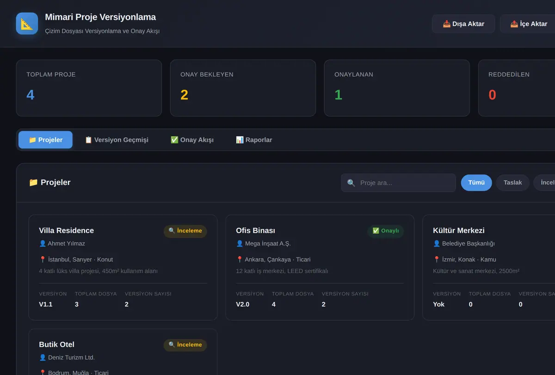Open the Versiyon Geçmişi tab
The width and height of the screenshot is (555, 375).
click(117, 140)
